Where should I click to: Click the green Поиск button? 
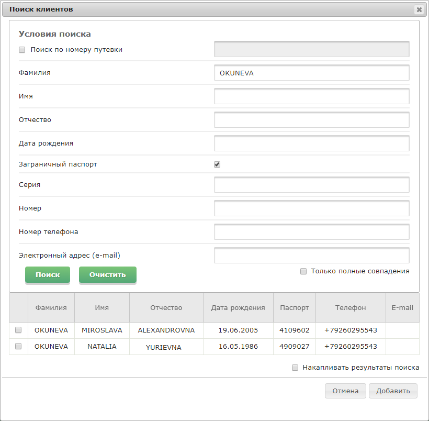click(x=48, y=275)
